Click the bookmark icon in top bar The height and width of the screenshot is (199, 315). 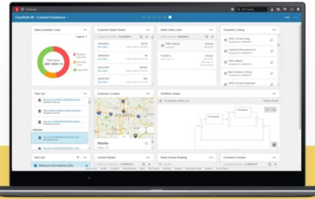click(x=298, y=9)
